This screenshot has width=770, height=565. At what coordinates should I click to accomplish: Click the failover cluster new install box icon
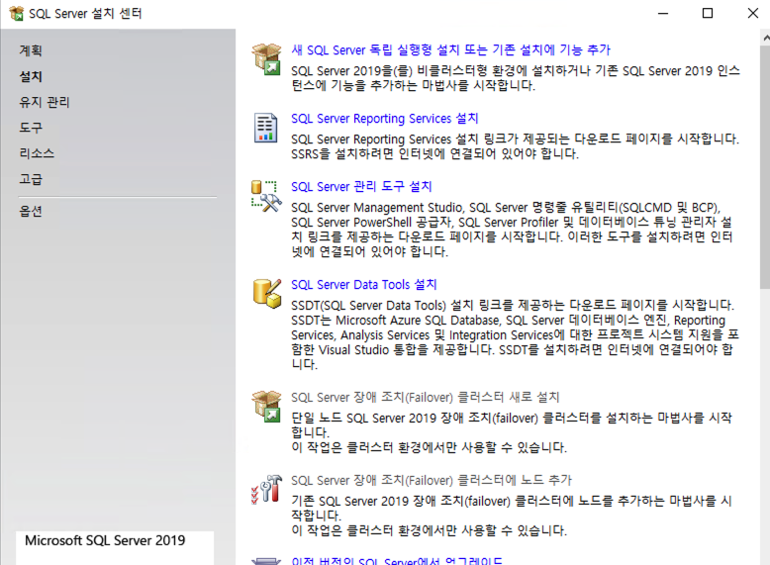tap(266, 407)
